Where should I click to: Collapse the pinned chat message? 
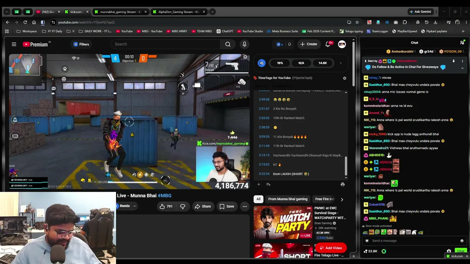[x=462, y=68]
